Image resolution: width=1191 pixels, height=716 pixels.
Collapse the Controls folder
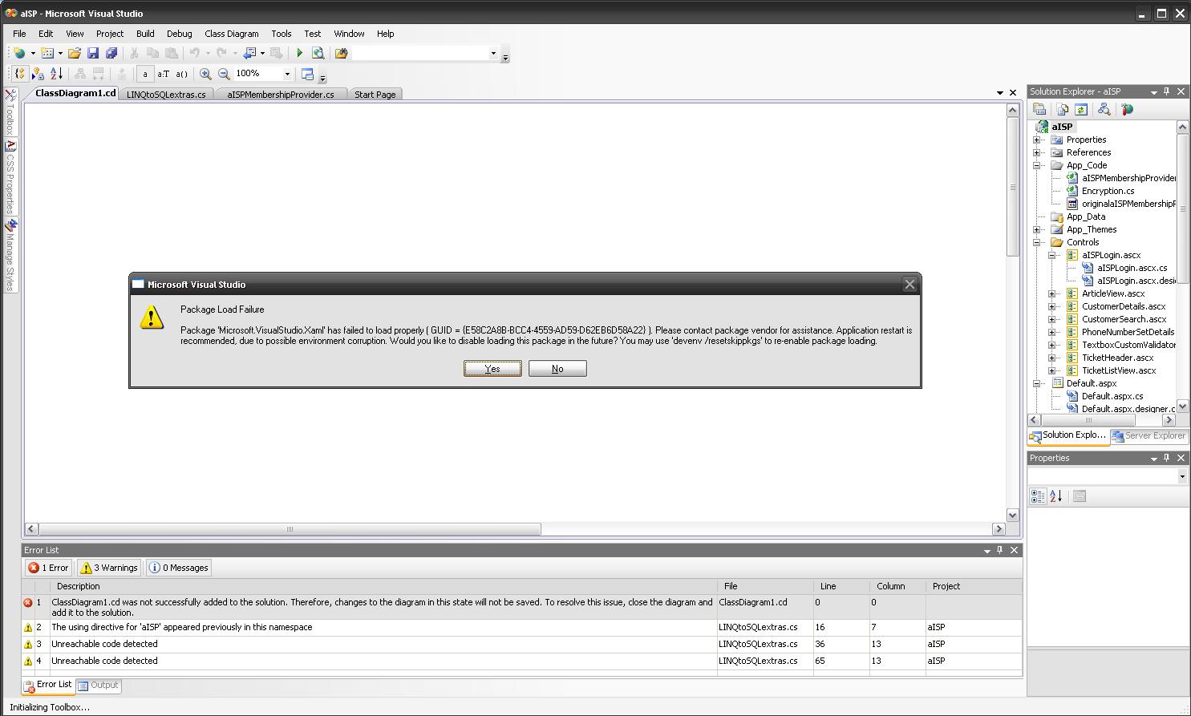click(1037, 242)
